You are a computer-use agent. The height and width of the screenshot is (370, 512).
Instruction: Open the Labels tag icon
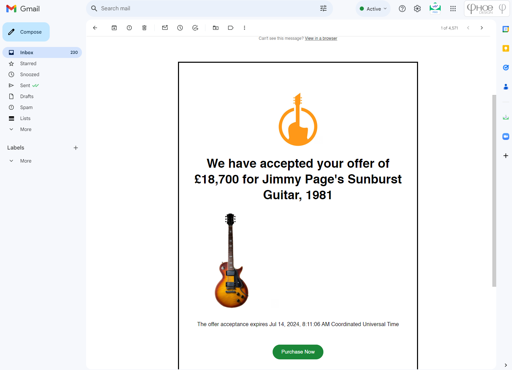[x=231, y=28]
